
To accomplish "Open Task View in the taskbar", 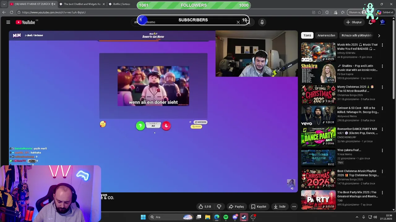I will pos(199,217).
